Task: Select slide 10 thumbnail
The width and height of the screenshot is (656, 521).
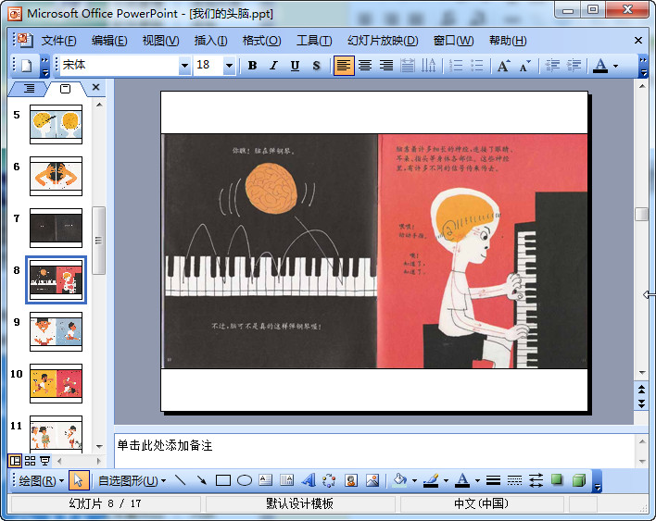Action: click(57, 383)
